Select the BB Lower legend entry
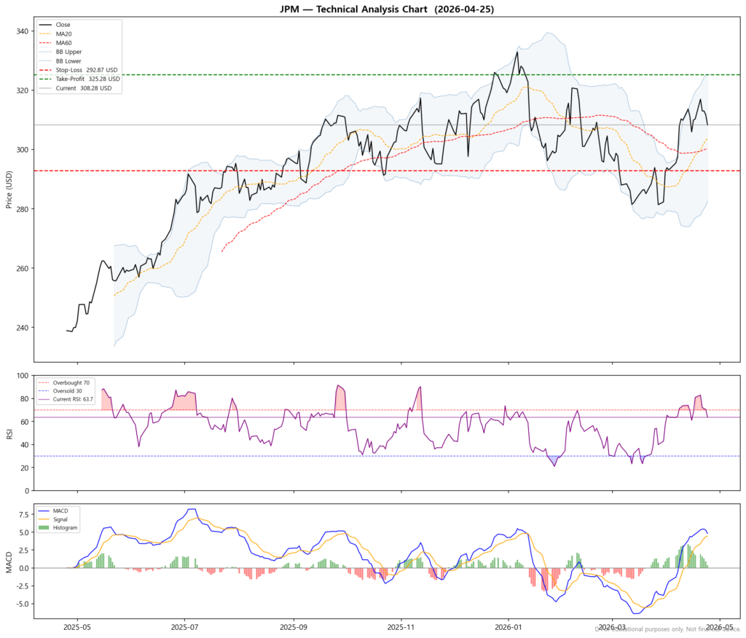Viewport: 746px width, 638px height. pyautogui.click(x=67, y=61)
